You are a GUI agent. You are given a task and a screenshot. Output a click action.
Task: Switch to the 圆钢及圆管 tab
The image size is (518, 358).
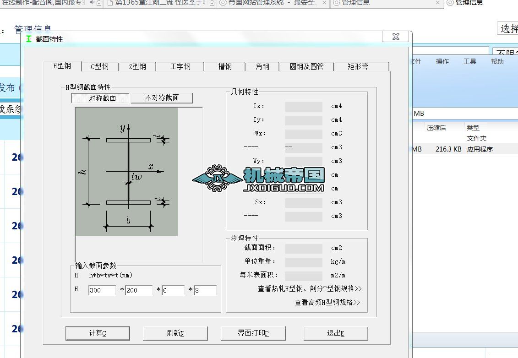pyautogui.click(x=306, y=66)
